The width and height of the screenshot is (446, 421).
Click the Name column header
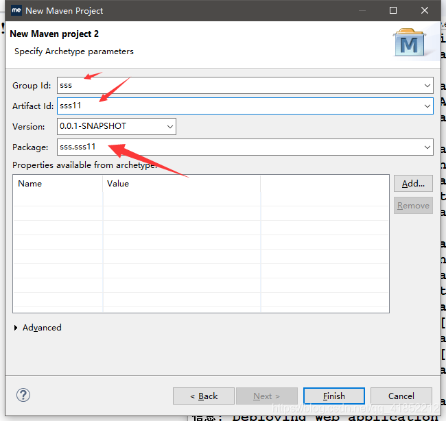tap(58, 184)
